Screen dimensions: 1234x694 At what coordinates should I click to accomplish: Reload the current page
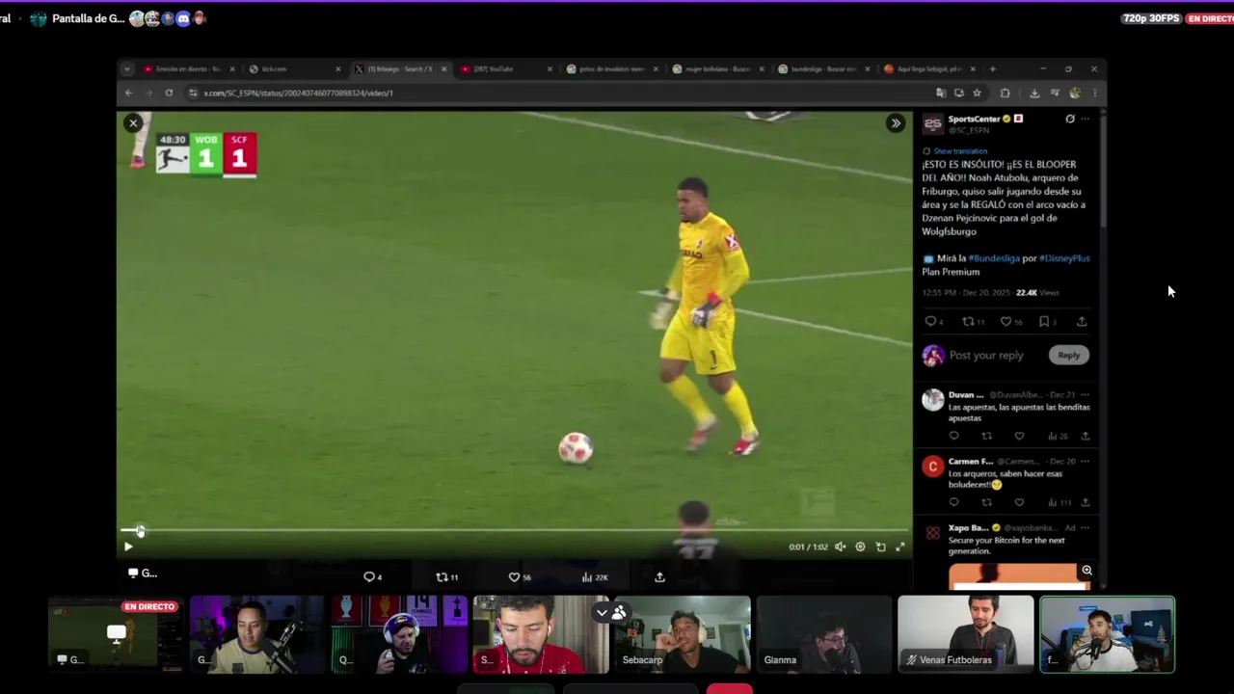click(x=169, y=93)
